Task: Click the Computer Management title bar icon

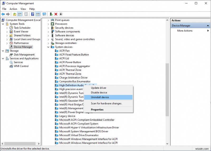Action: click(3, 3)
